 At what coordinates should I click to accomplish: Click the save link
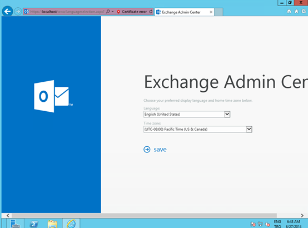(x=160, y=150)
